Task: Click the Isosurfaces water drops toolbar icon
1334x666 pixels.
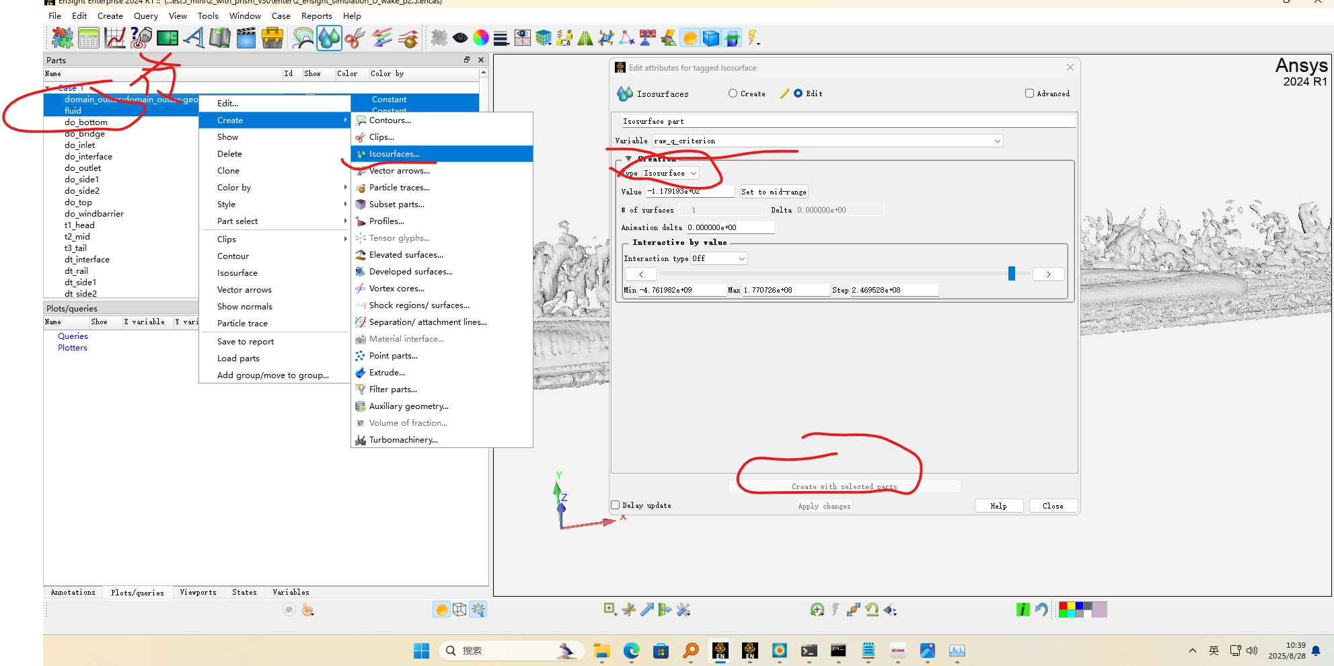Action: pyautogui.click(x=329, y=38)
